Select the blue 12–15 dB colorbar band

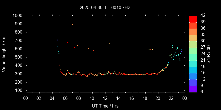coord(193,76)
